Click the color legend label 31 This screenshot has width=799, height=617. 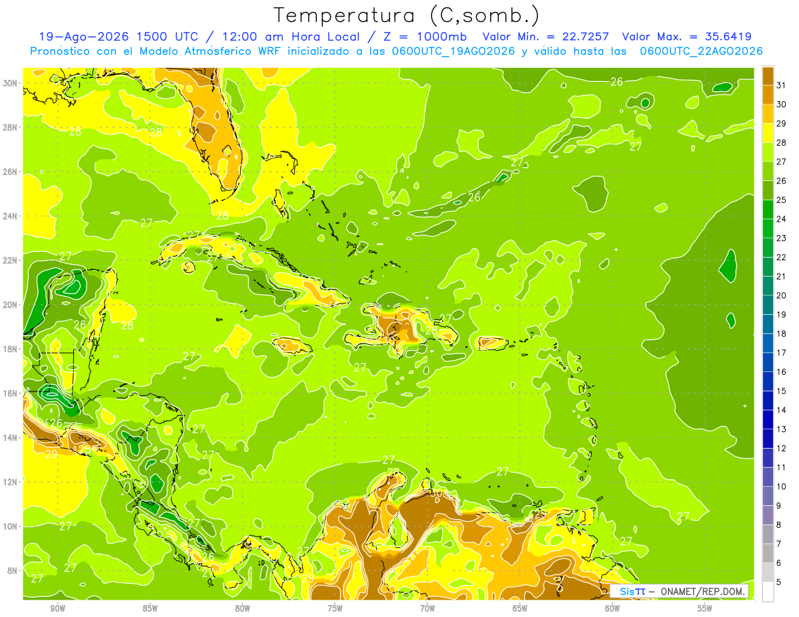coord(782,85)
